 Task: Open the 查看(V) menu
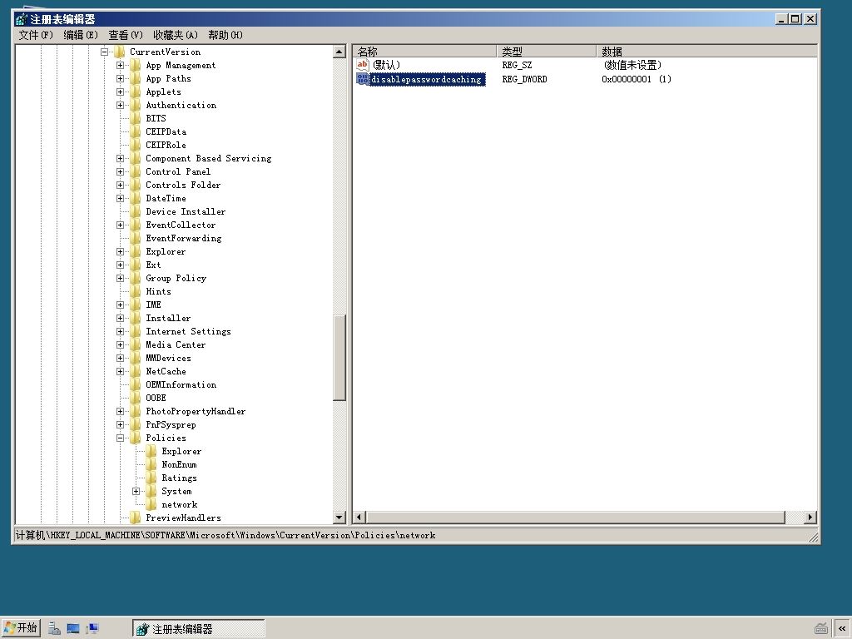[126, 35]
